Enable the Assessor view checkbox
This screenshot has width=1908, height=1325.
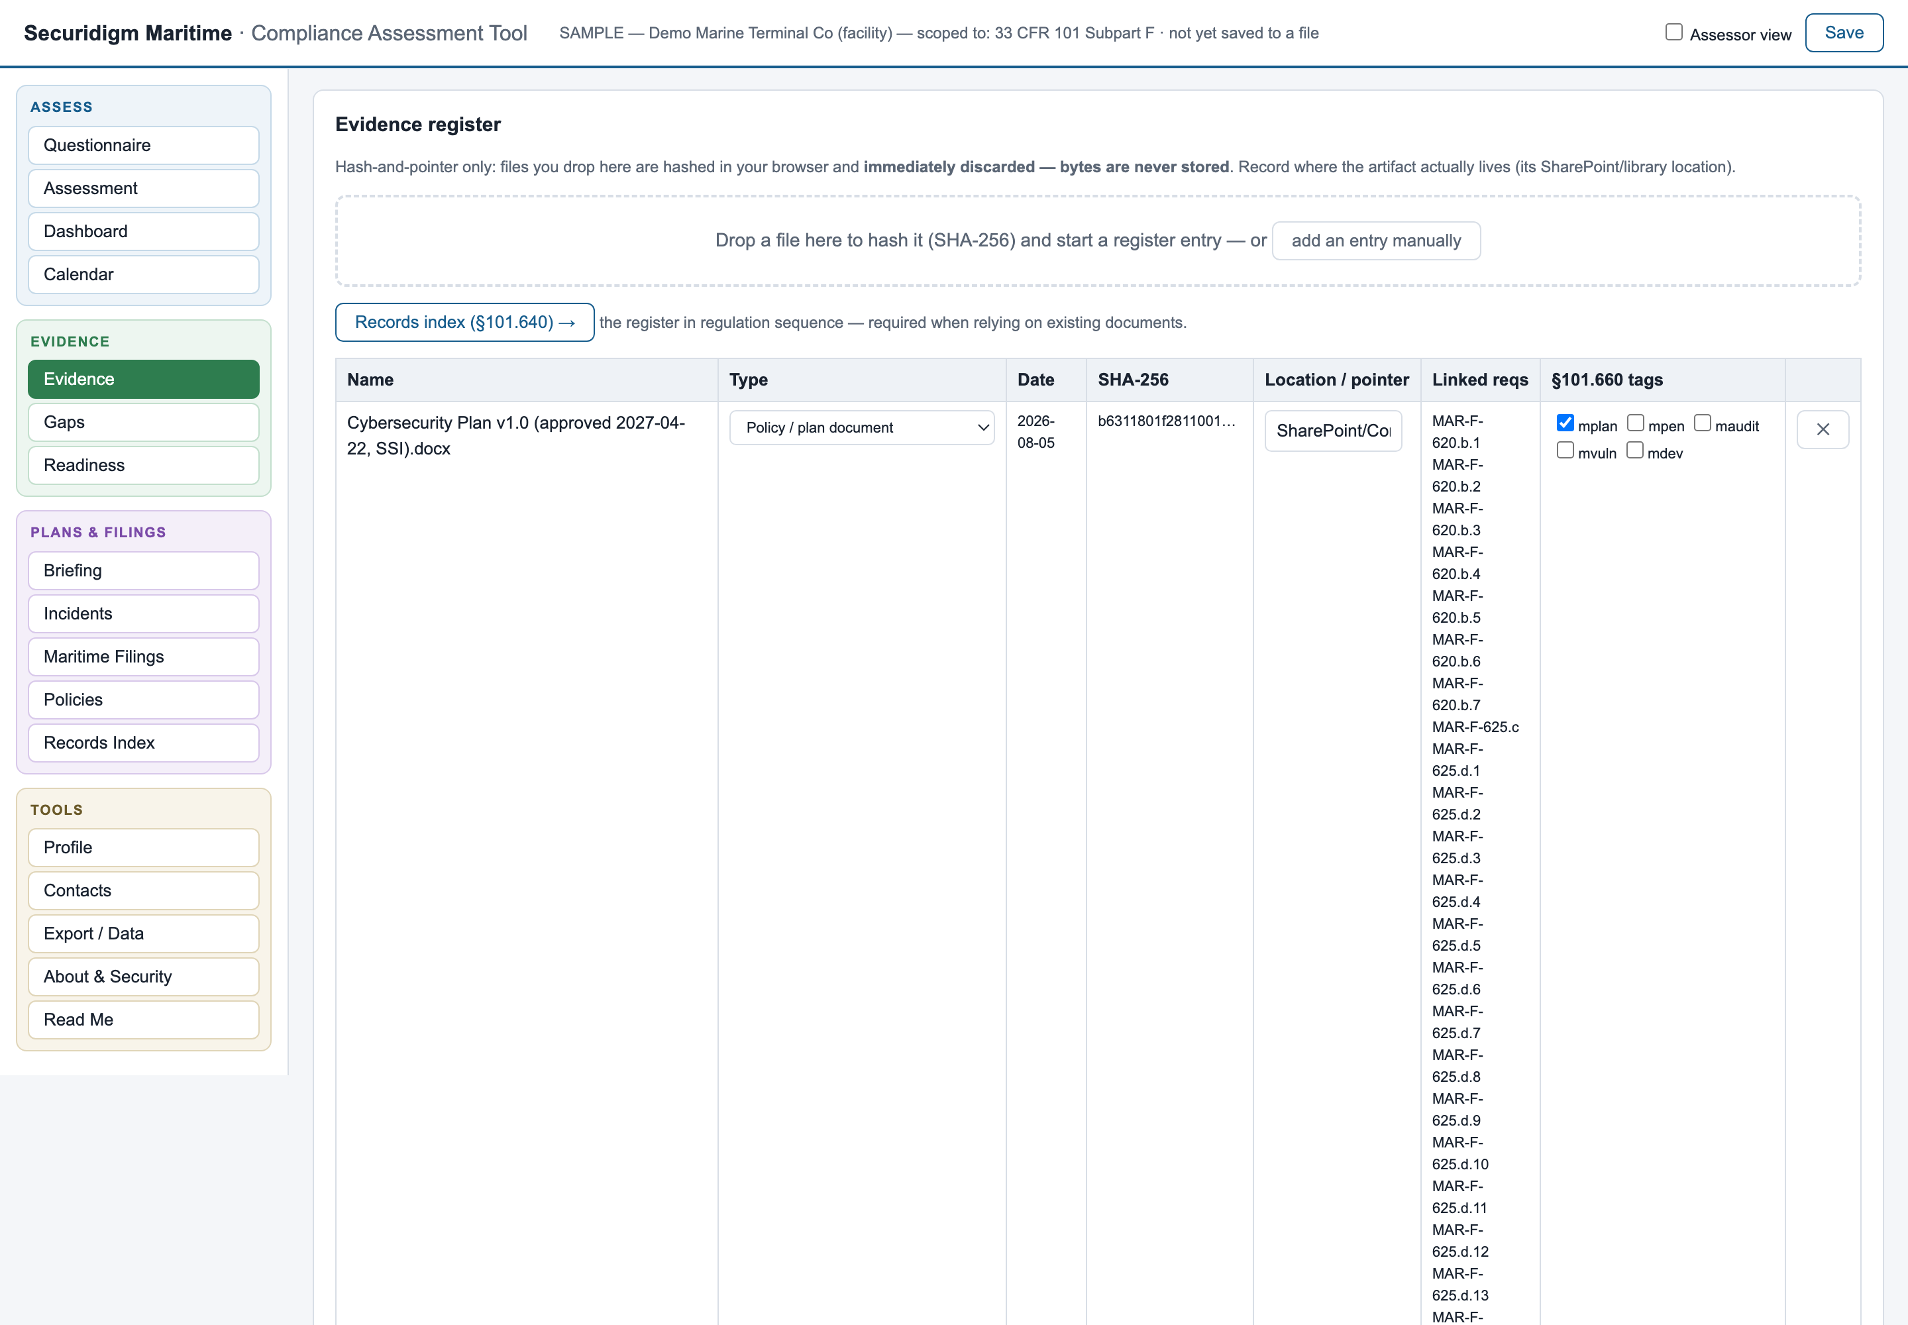1673,32
